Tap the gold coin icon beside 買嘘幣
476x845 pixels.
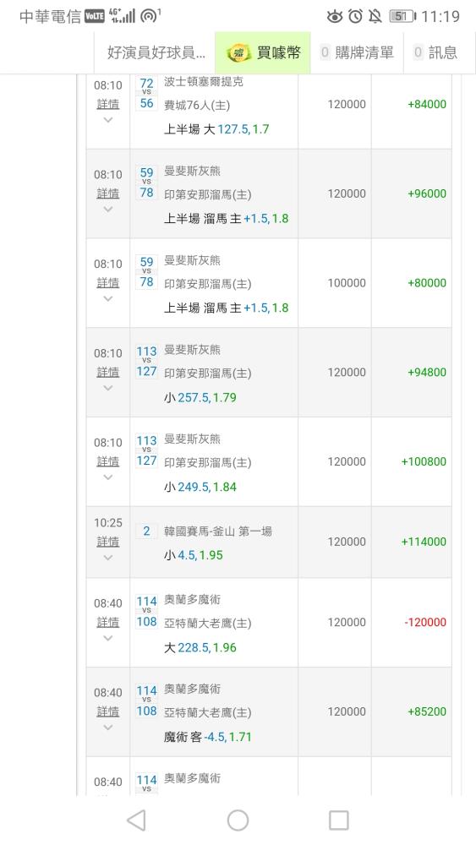pos(238,52)
